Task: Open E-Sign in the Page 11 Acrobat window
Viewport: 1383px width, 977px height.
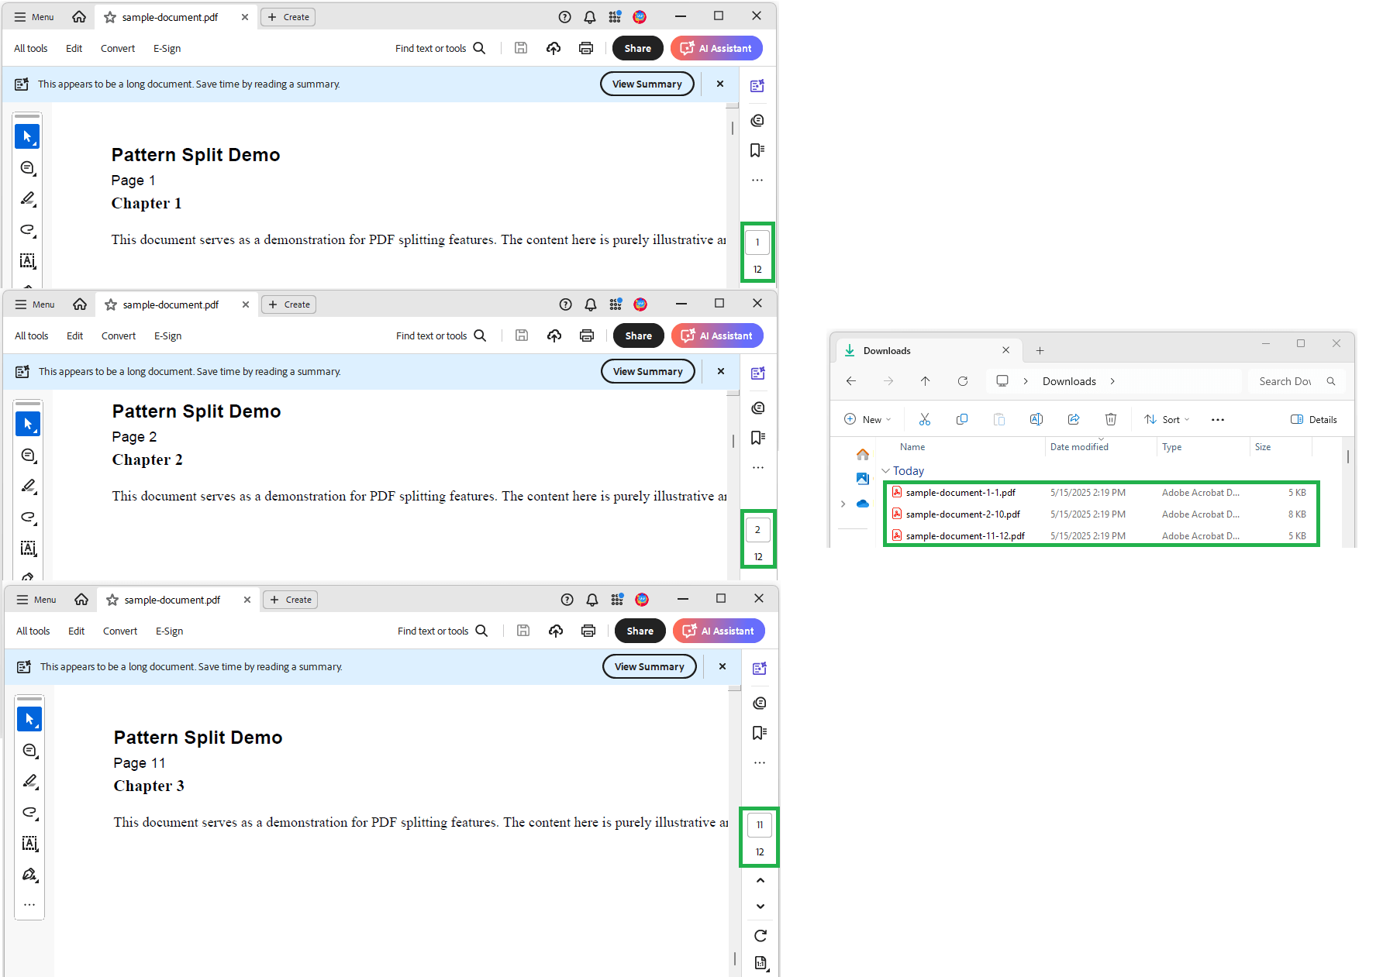Action: [170, 631]
